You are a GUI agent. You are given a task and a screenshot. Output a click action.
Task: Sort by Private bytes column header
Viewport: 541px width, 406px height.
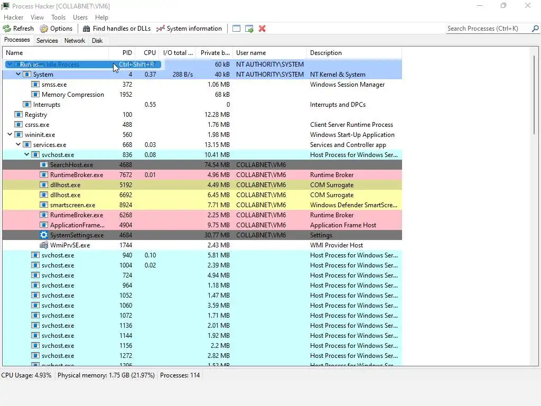pos(214,53)
